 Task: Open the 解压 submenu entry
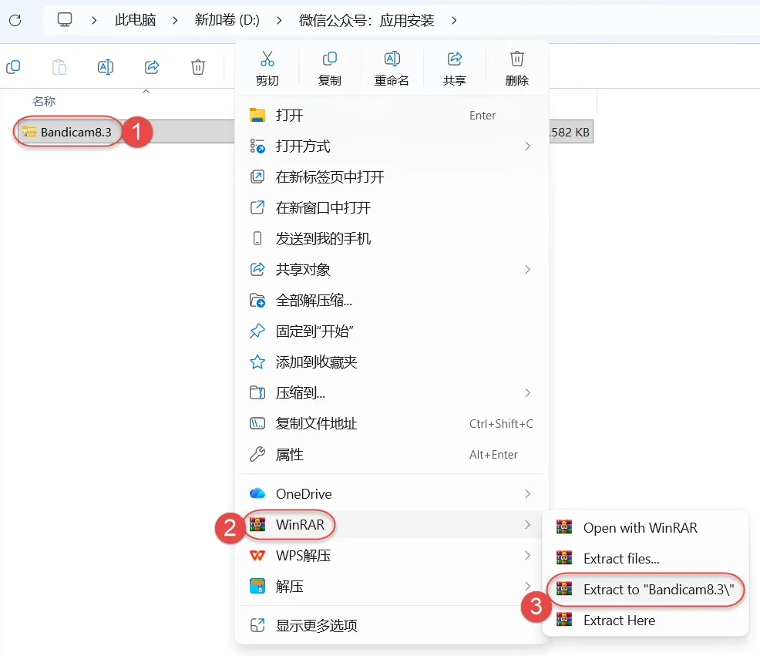[x=392, y=586]
